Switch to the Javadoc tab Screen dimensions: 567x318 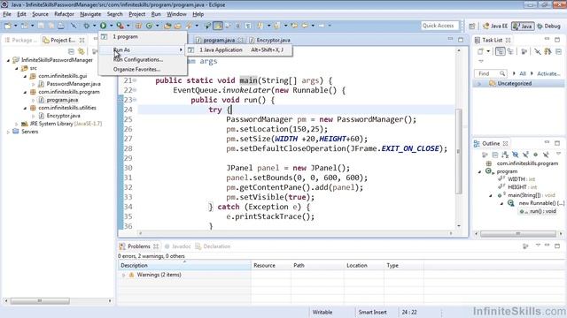[x=177, y=246]
